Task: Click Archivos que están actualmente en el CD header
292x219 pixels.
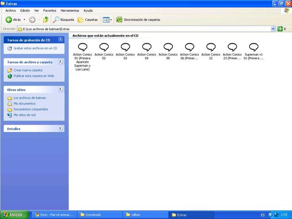Action: point(105,36)
